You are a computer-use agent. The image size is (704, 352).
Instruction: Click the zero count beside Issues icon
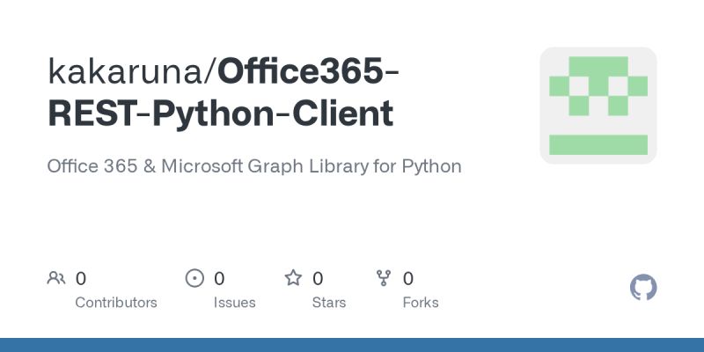pyautogui.click(x=219, y=279)
